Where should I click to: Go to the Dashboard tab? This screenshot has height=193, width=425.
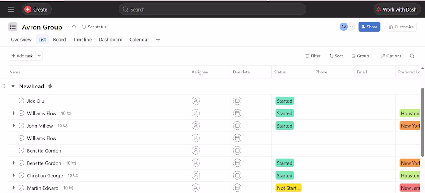[110, 40]
